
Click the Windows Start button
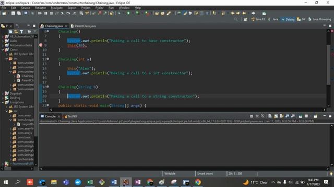coord(6,182)
